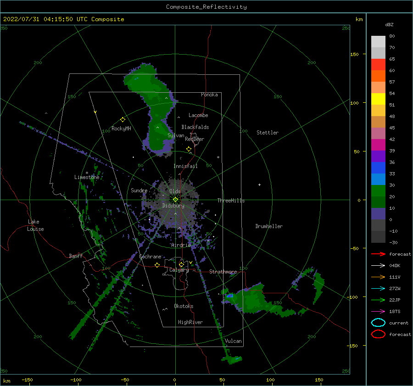The image size is (413, 386).
Task: Click the Blackfalds town label
Action: (x=195, y=127)
